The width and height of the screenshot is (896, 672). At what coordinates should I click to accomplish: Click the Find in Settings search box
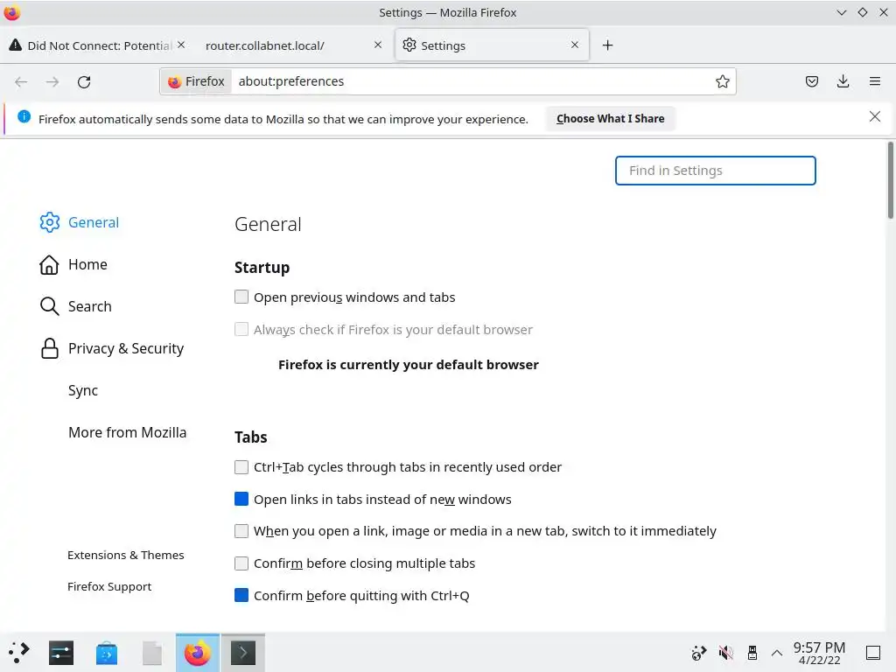716,171
